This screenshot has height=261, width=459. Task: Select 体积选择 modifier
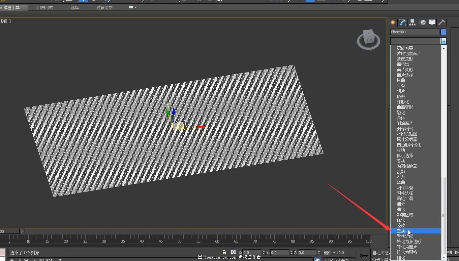pos(416,156)
